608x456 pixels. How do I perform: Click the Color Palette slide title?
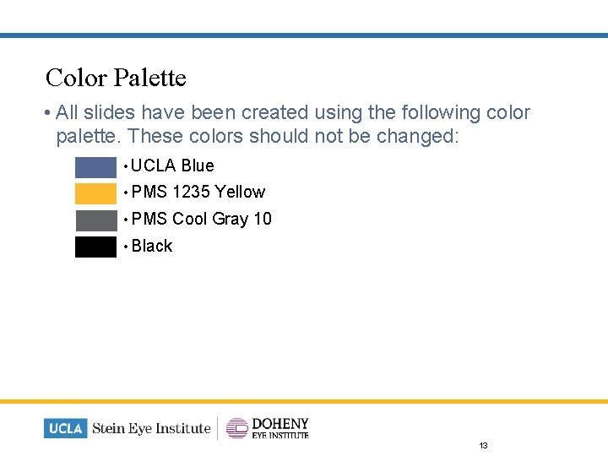tap(116, 78)
